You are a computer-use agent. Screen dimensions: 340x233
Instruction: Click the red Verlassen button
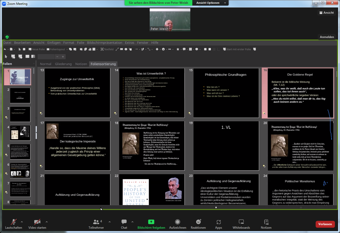click(325, 224)
